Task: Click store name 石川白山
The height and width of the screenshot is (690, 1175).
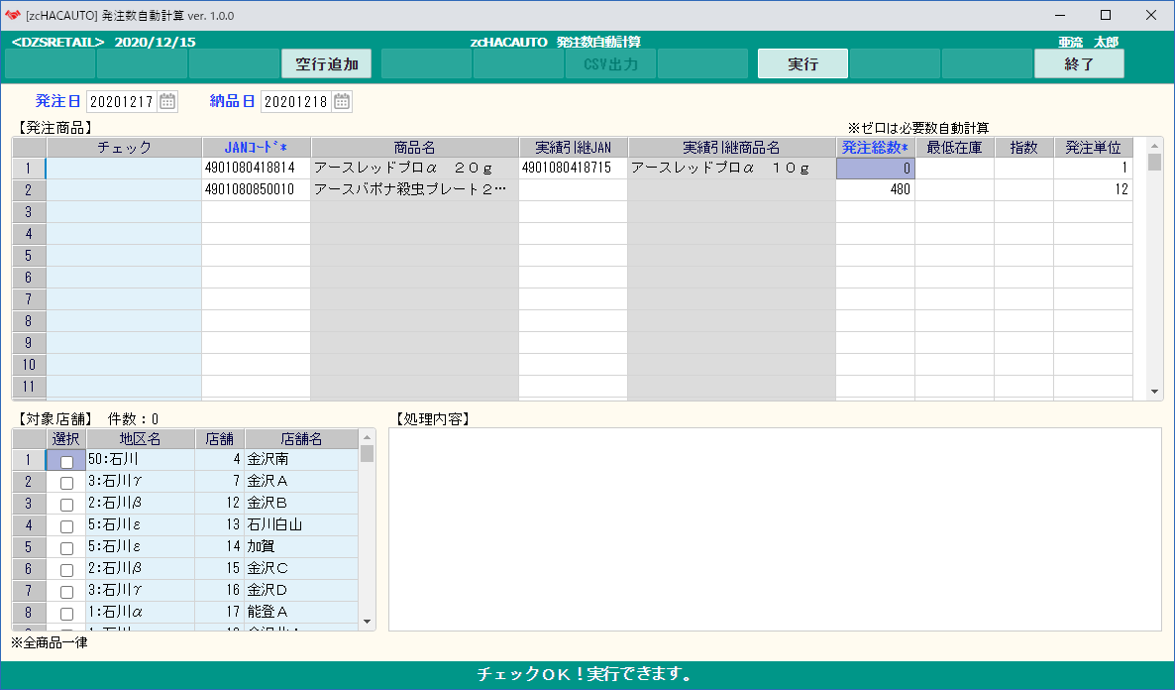Action: pos(302,525)
